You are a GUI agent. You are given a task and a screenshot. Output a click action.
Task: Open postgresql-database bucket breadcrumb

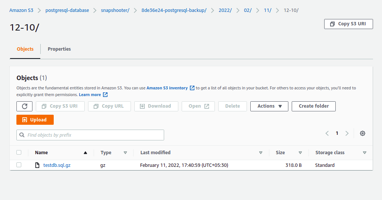pyautogui.click(x=67, y=10)
